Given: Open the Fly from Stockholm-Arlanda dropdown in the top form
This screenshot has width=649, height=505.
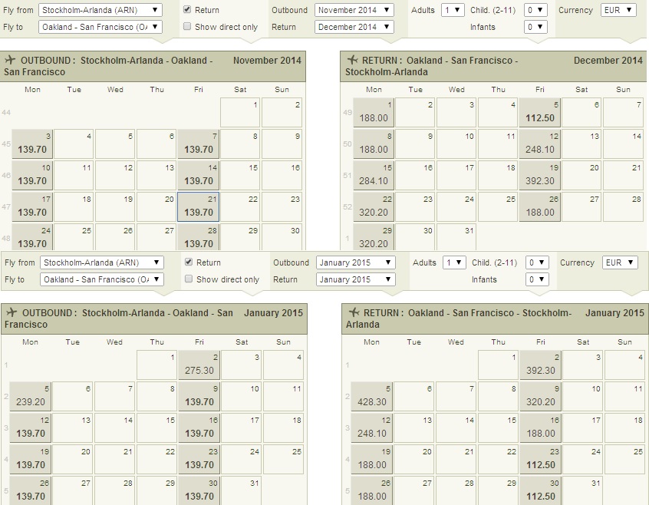Looking at the screenshot, I should (x=100, y=10).
